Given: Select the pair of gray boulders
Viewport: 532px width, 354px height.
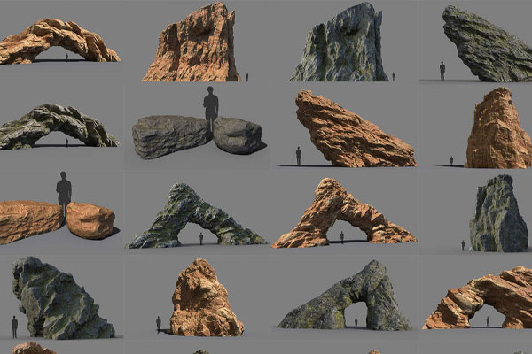Looking at the screenshot, I should (195, 135).
